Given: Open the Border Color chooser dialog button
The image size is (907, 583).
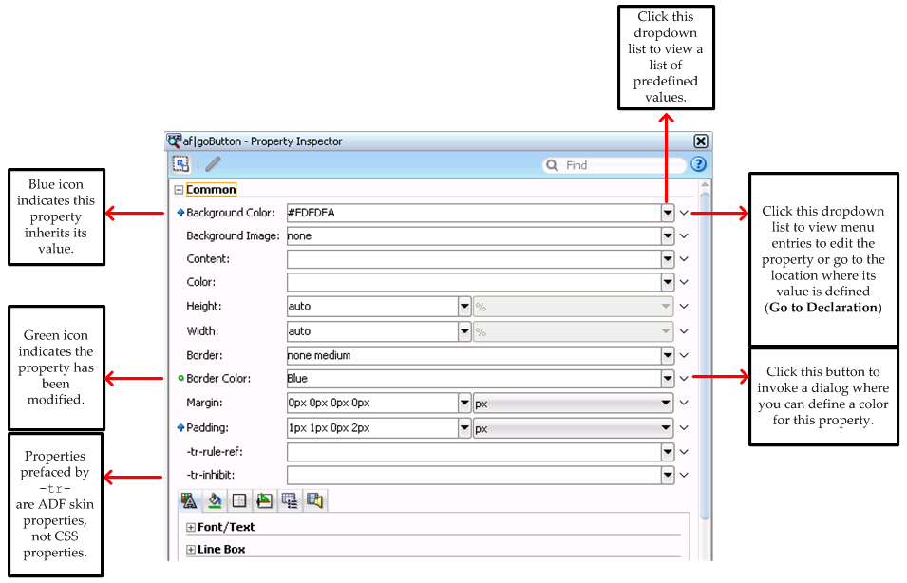Looking at the screenshot, I should [x=684, y=378].
